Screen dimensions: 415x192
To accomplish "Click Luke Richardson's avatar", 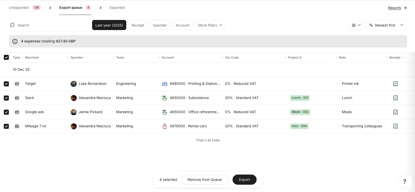I will [74, 84].
